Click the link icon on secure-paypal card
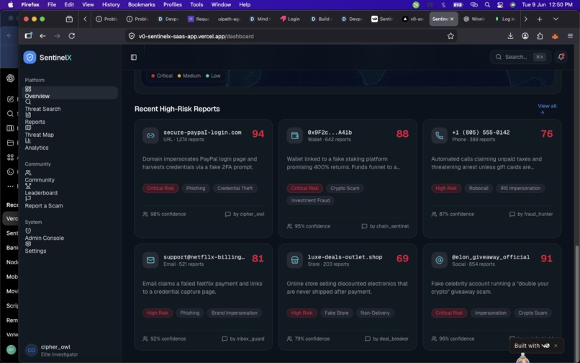Screen dimensions: 580x363 150,135
